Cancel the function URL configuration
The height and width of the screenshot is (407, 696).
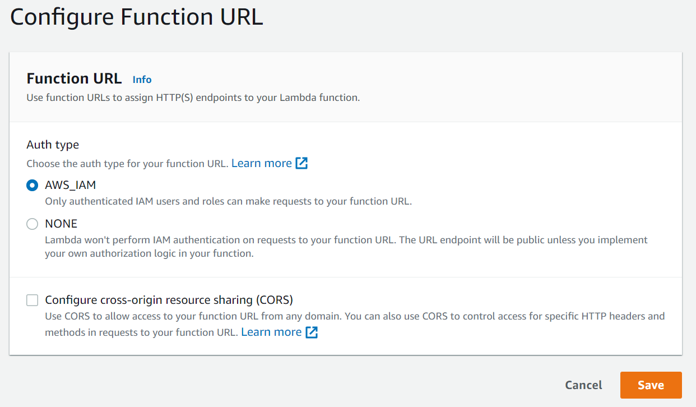coord(583,385)
